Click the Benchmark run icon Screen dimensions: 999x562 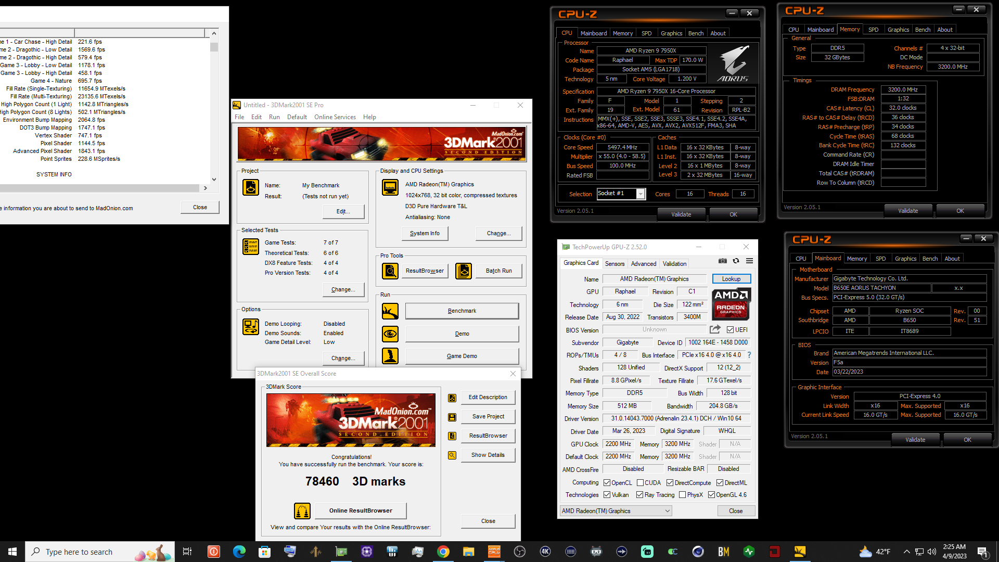point(390,311)
